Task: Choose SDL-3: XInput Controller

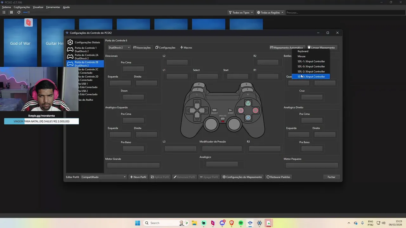Action: [311, 76]
